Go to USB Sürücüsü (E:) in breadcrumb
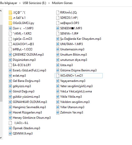 tap(34, 3)
